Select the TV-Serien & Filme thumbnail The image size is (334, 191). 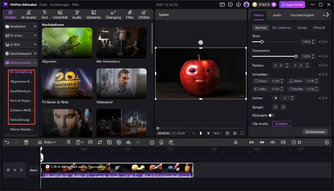pos(67,83)
